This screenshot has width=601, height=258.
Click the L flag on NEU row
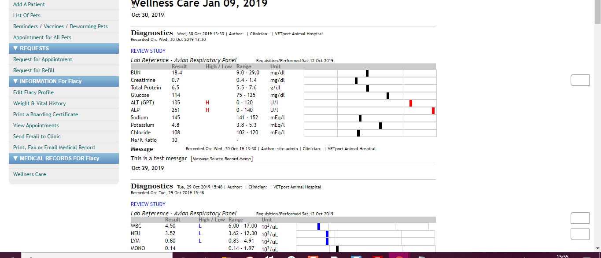pyautogui.click(x=200, y=233)
